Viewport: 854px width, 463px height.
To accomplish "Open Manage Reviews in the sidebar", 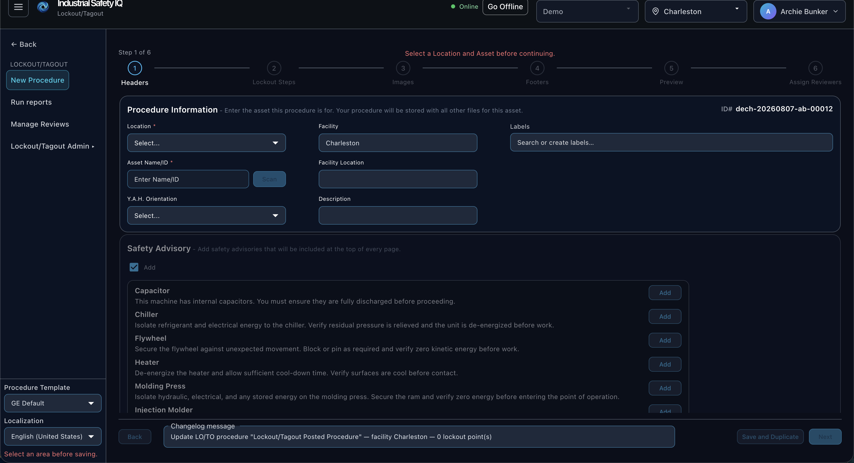I will click(x=40, y=124).
